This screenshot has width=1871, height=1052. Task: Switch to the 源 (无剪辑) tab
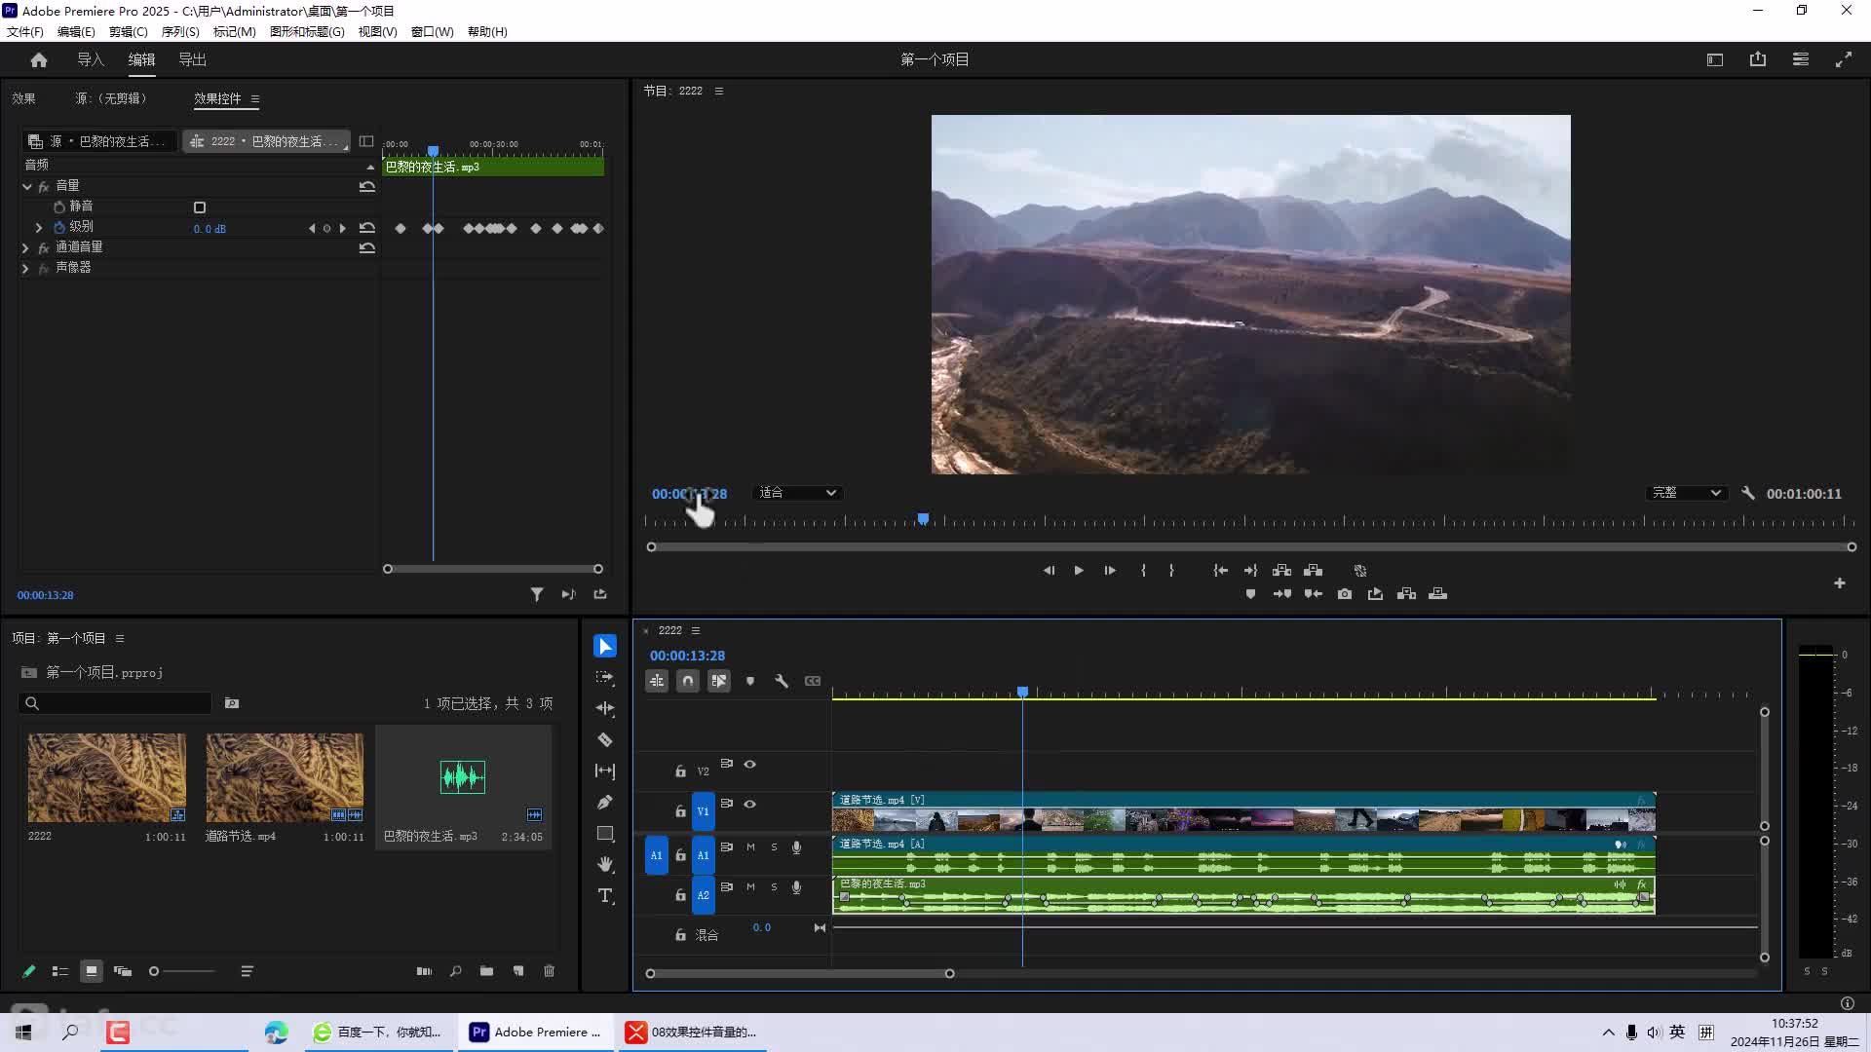click(x=111, y=98)
